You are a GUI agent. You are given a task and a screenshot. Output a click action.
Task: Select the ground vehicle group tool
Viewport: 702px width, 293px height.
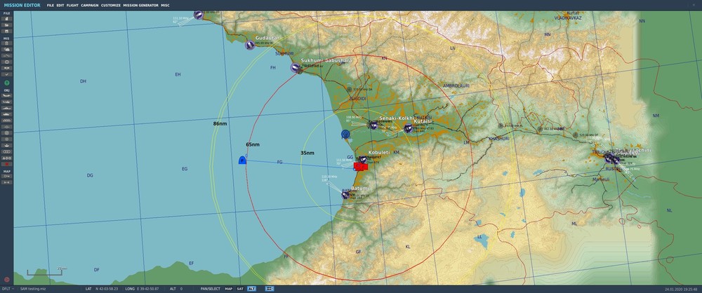point(7,114)
